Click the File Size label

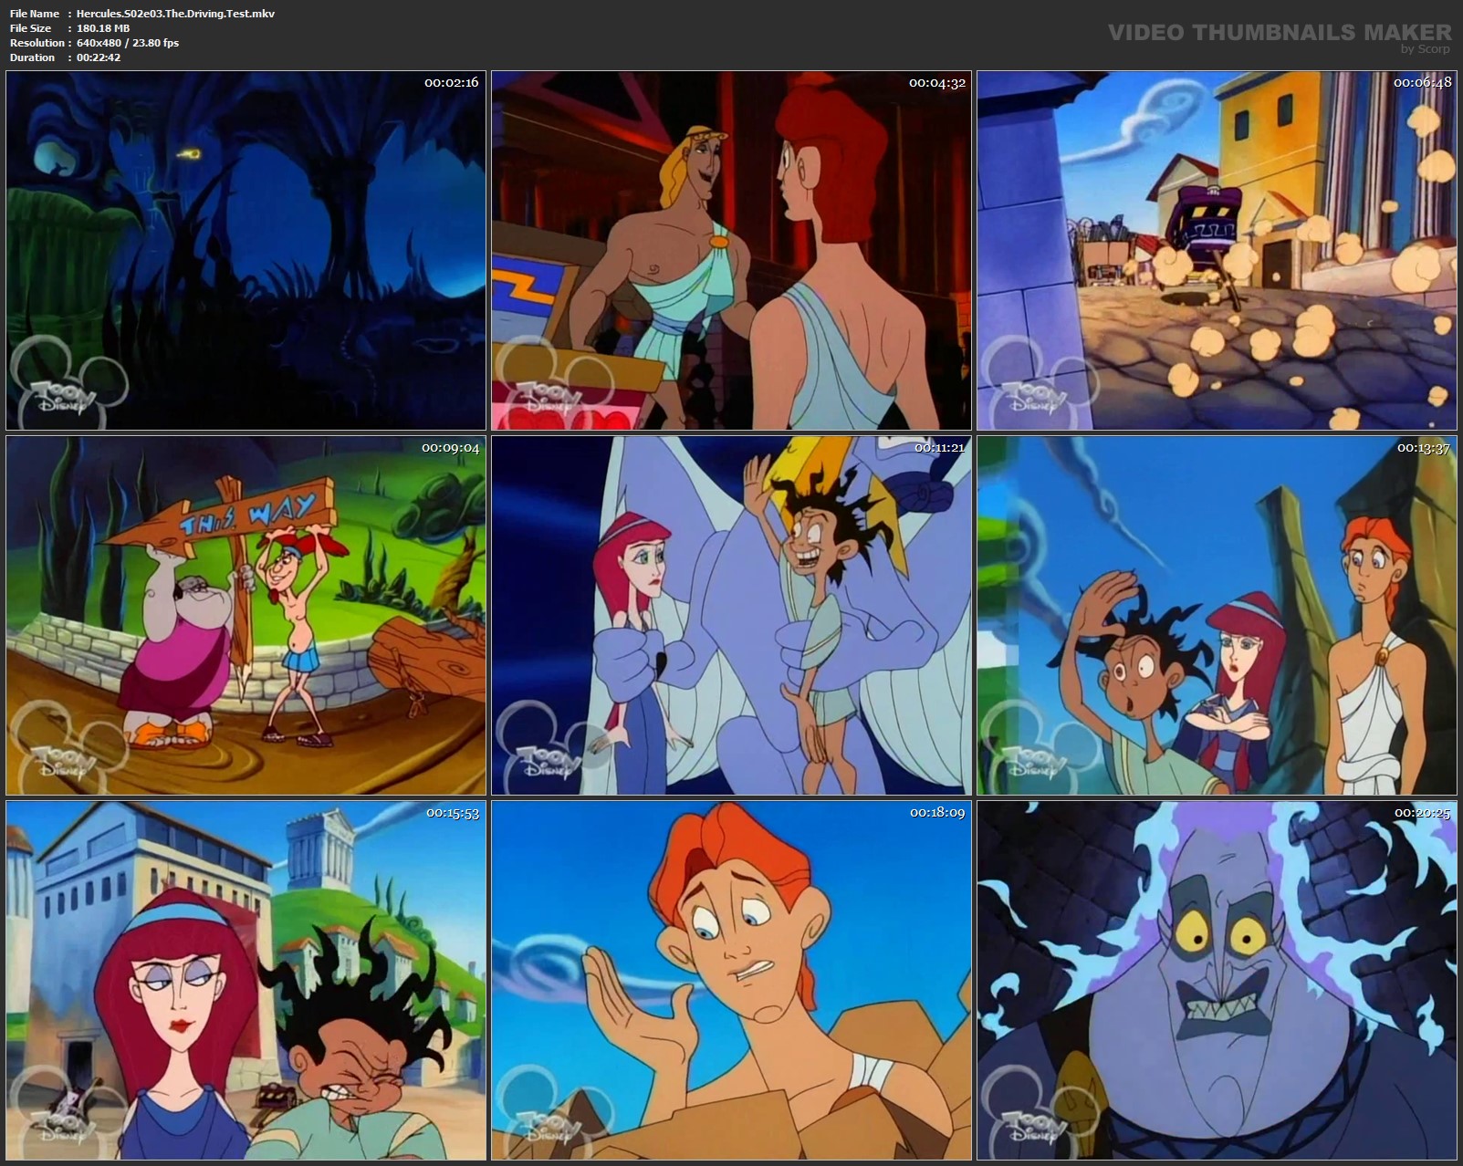pyautogui.click(x=30, y=28)
